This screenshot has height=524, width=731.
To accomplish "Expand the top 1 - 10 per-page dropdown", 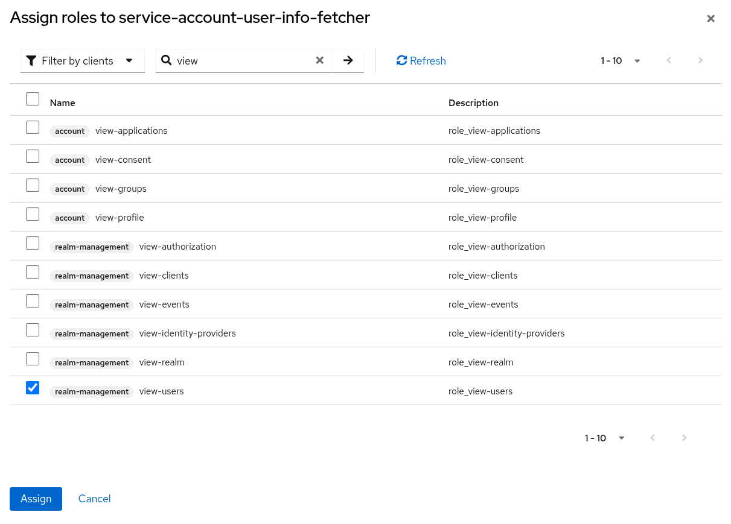I will click(x=621, y=61).
